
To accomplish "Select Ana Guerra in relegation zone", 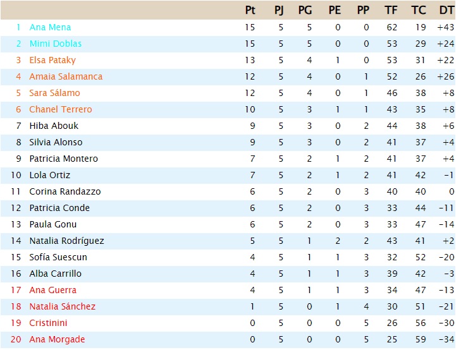I will tap(53, 291).
